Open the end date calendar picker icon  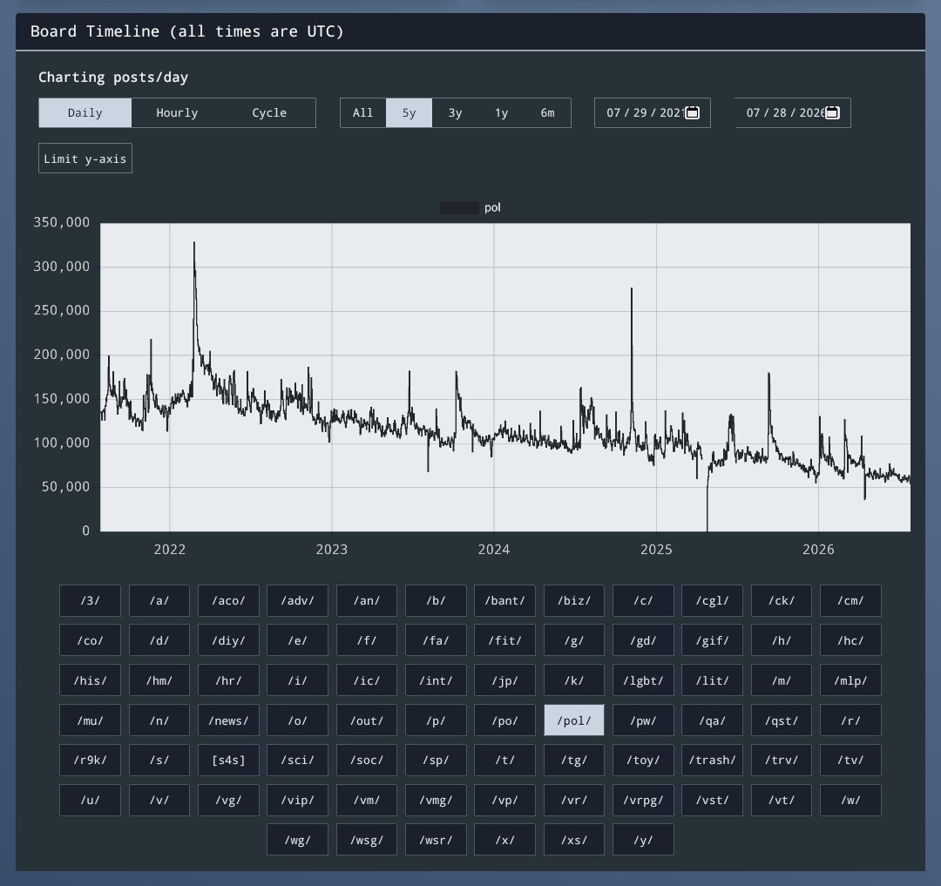832,112
